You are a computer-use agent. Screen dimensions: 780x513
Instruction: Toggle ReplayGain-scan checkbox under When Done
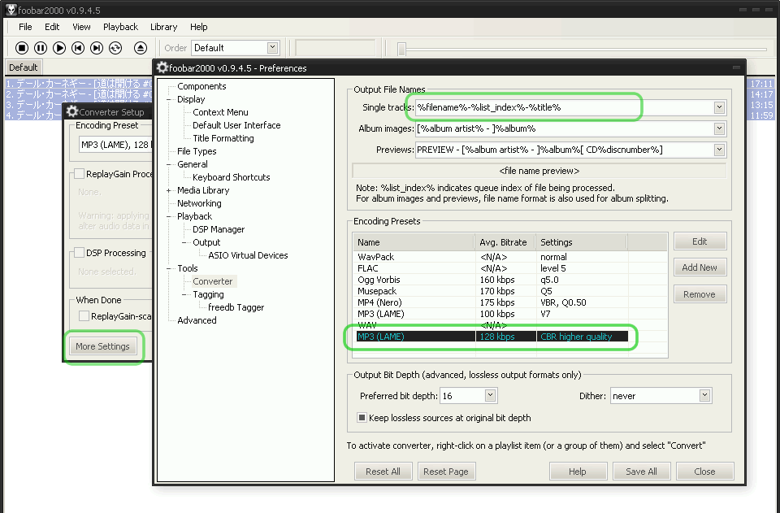[x=84, y=316]
